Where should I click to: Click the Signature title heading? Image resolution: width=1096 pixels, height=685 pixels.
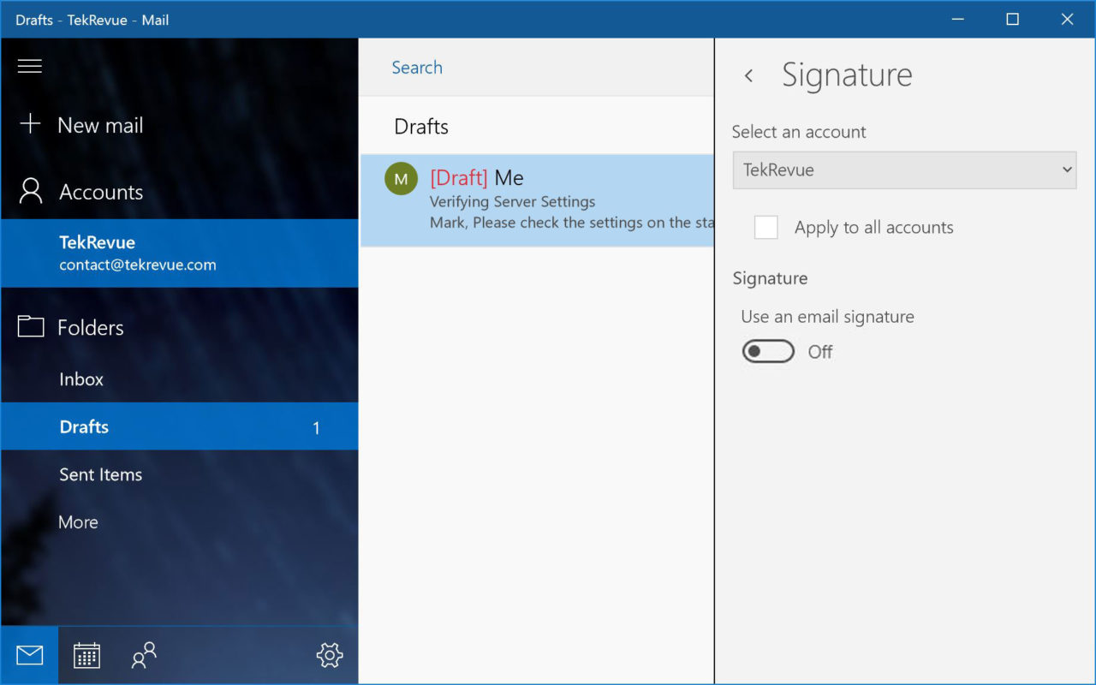click(x=847, y=75)
